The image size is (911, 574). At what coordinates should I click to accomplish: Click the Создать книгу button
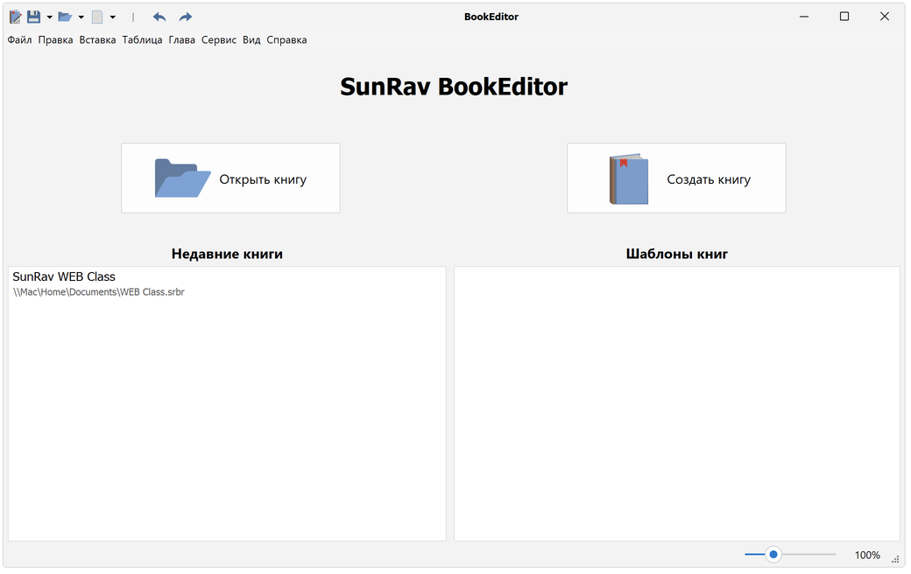pyautogui.click(x=677, y=178)
